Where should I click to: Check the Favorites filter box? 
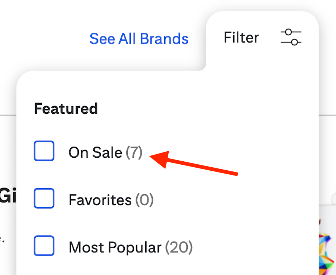pyautogui.click(x=44, y=199)
